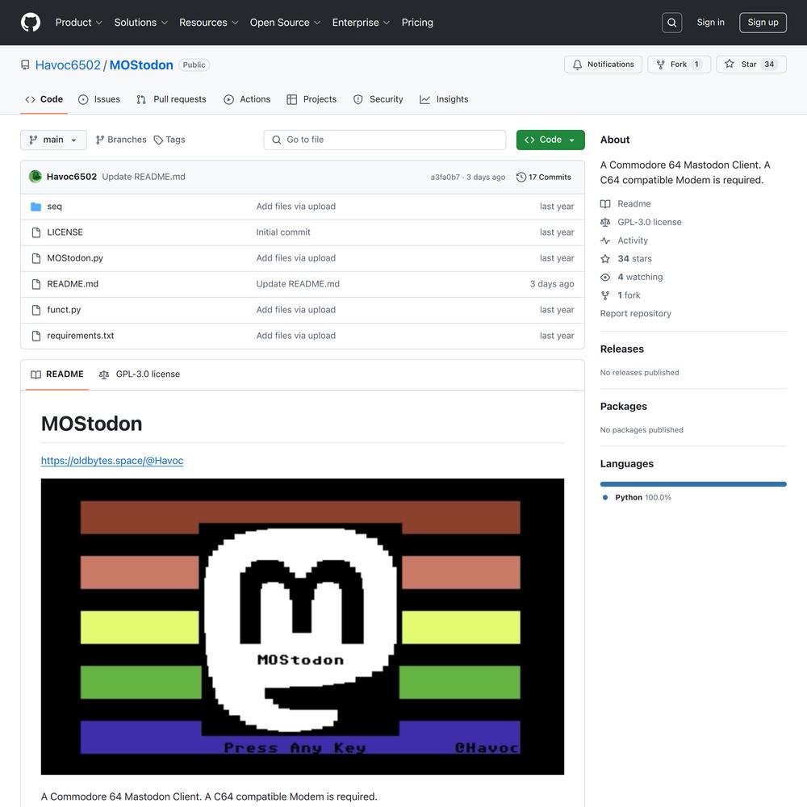Click the Activity pulse icon in About
Viewport: 807px width, 807px height.
click(605, 240)
